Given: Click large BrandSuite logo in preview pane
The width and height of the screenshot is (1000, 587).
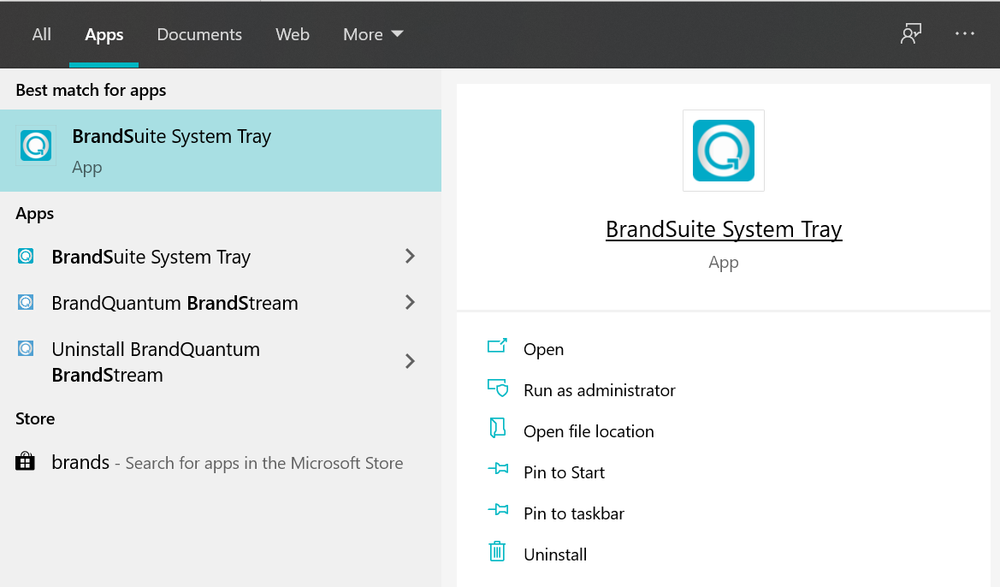Looking at the screenshot, I should click(x=723, y=151).
